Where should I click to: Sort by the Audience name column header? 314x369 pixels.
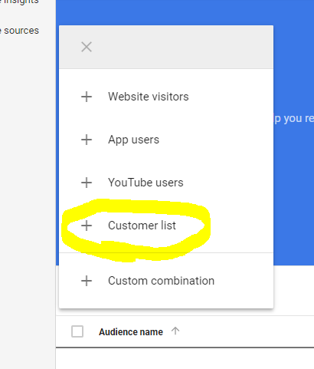pyautogui.click(x=131, y=332)
